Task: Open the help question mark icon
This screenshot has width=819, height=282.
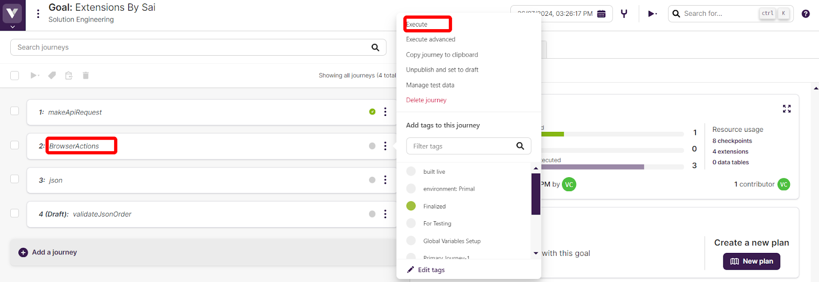Action: coord(806,14)
